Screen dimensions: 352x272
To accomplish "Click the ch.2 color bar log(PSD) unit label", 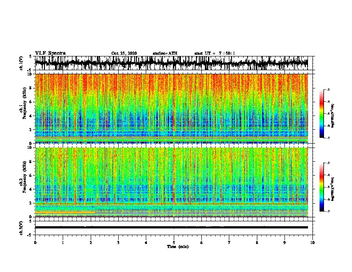I will (333, 189).
